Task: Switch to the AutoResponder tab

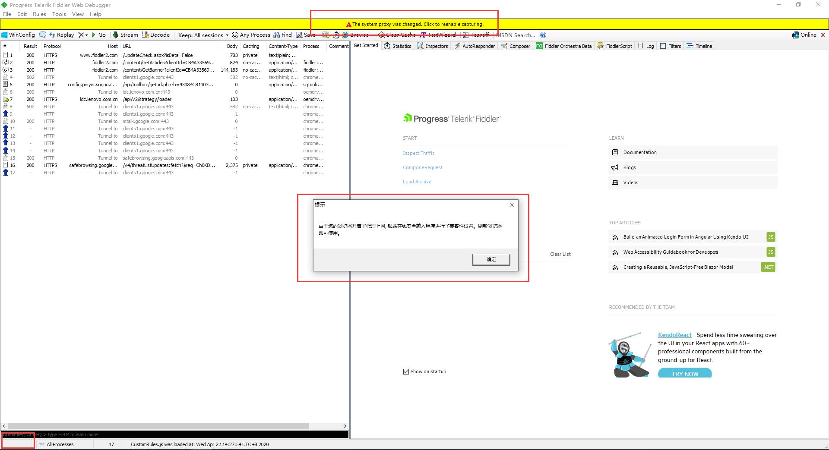Action: [475, 46]
